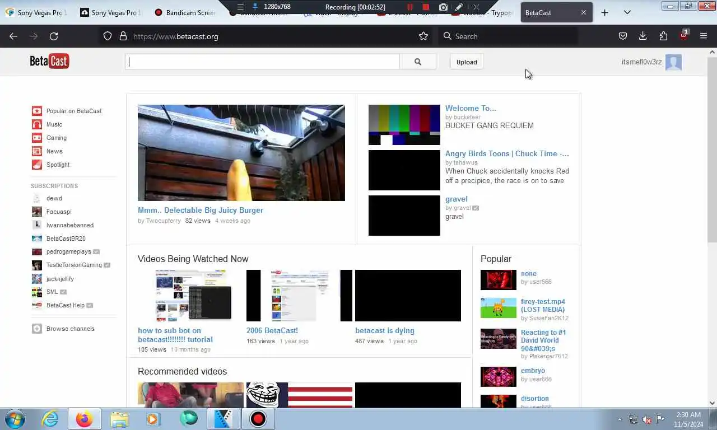Open the News category
Screen dimensions: 717x430
point(54,151)
